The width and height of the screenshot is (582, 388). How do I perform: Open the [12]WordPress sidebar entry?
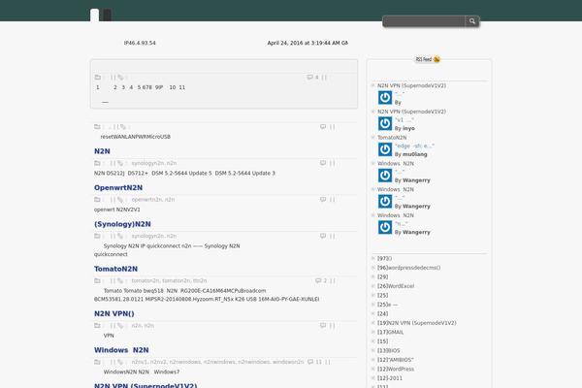click(x=396, y=369)
